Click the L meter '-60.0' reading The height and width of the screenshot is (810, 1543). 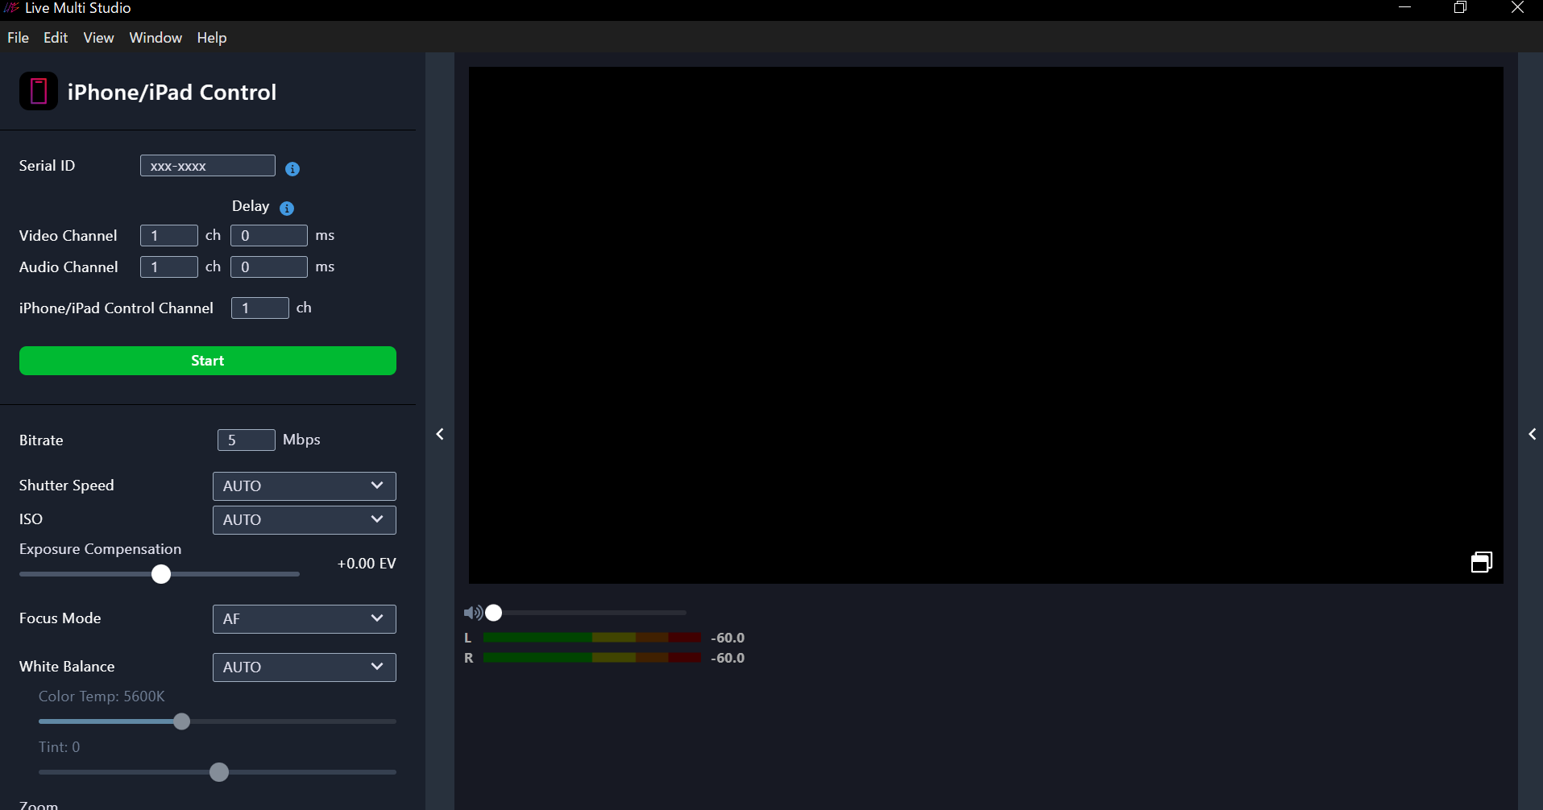coord(728,638)
